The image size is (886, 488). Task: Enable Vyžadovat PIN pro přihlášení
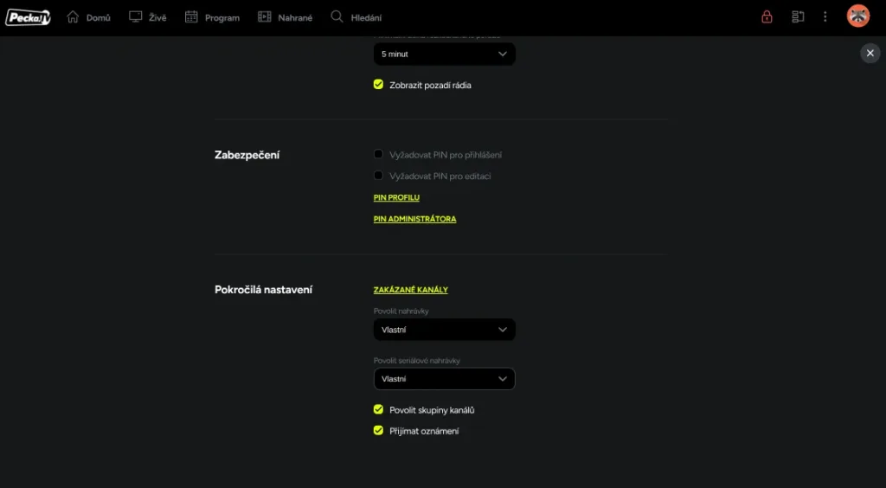pyautogui.click(x=378, y=155)
